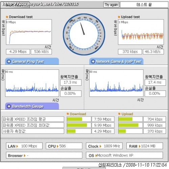The height and width of the screenshot is (169, 169).
Task: Select the 17.4 ms round-trip value
Action: click(x=155, y=82)
